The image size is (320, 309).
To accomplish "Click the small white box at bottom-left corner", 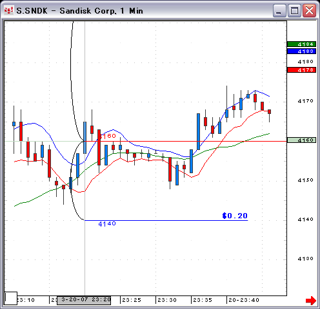I will point(11,298).
